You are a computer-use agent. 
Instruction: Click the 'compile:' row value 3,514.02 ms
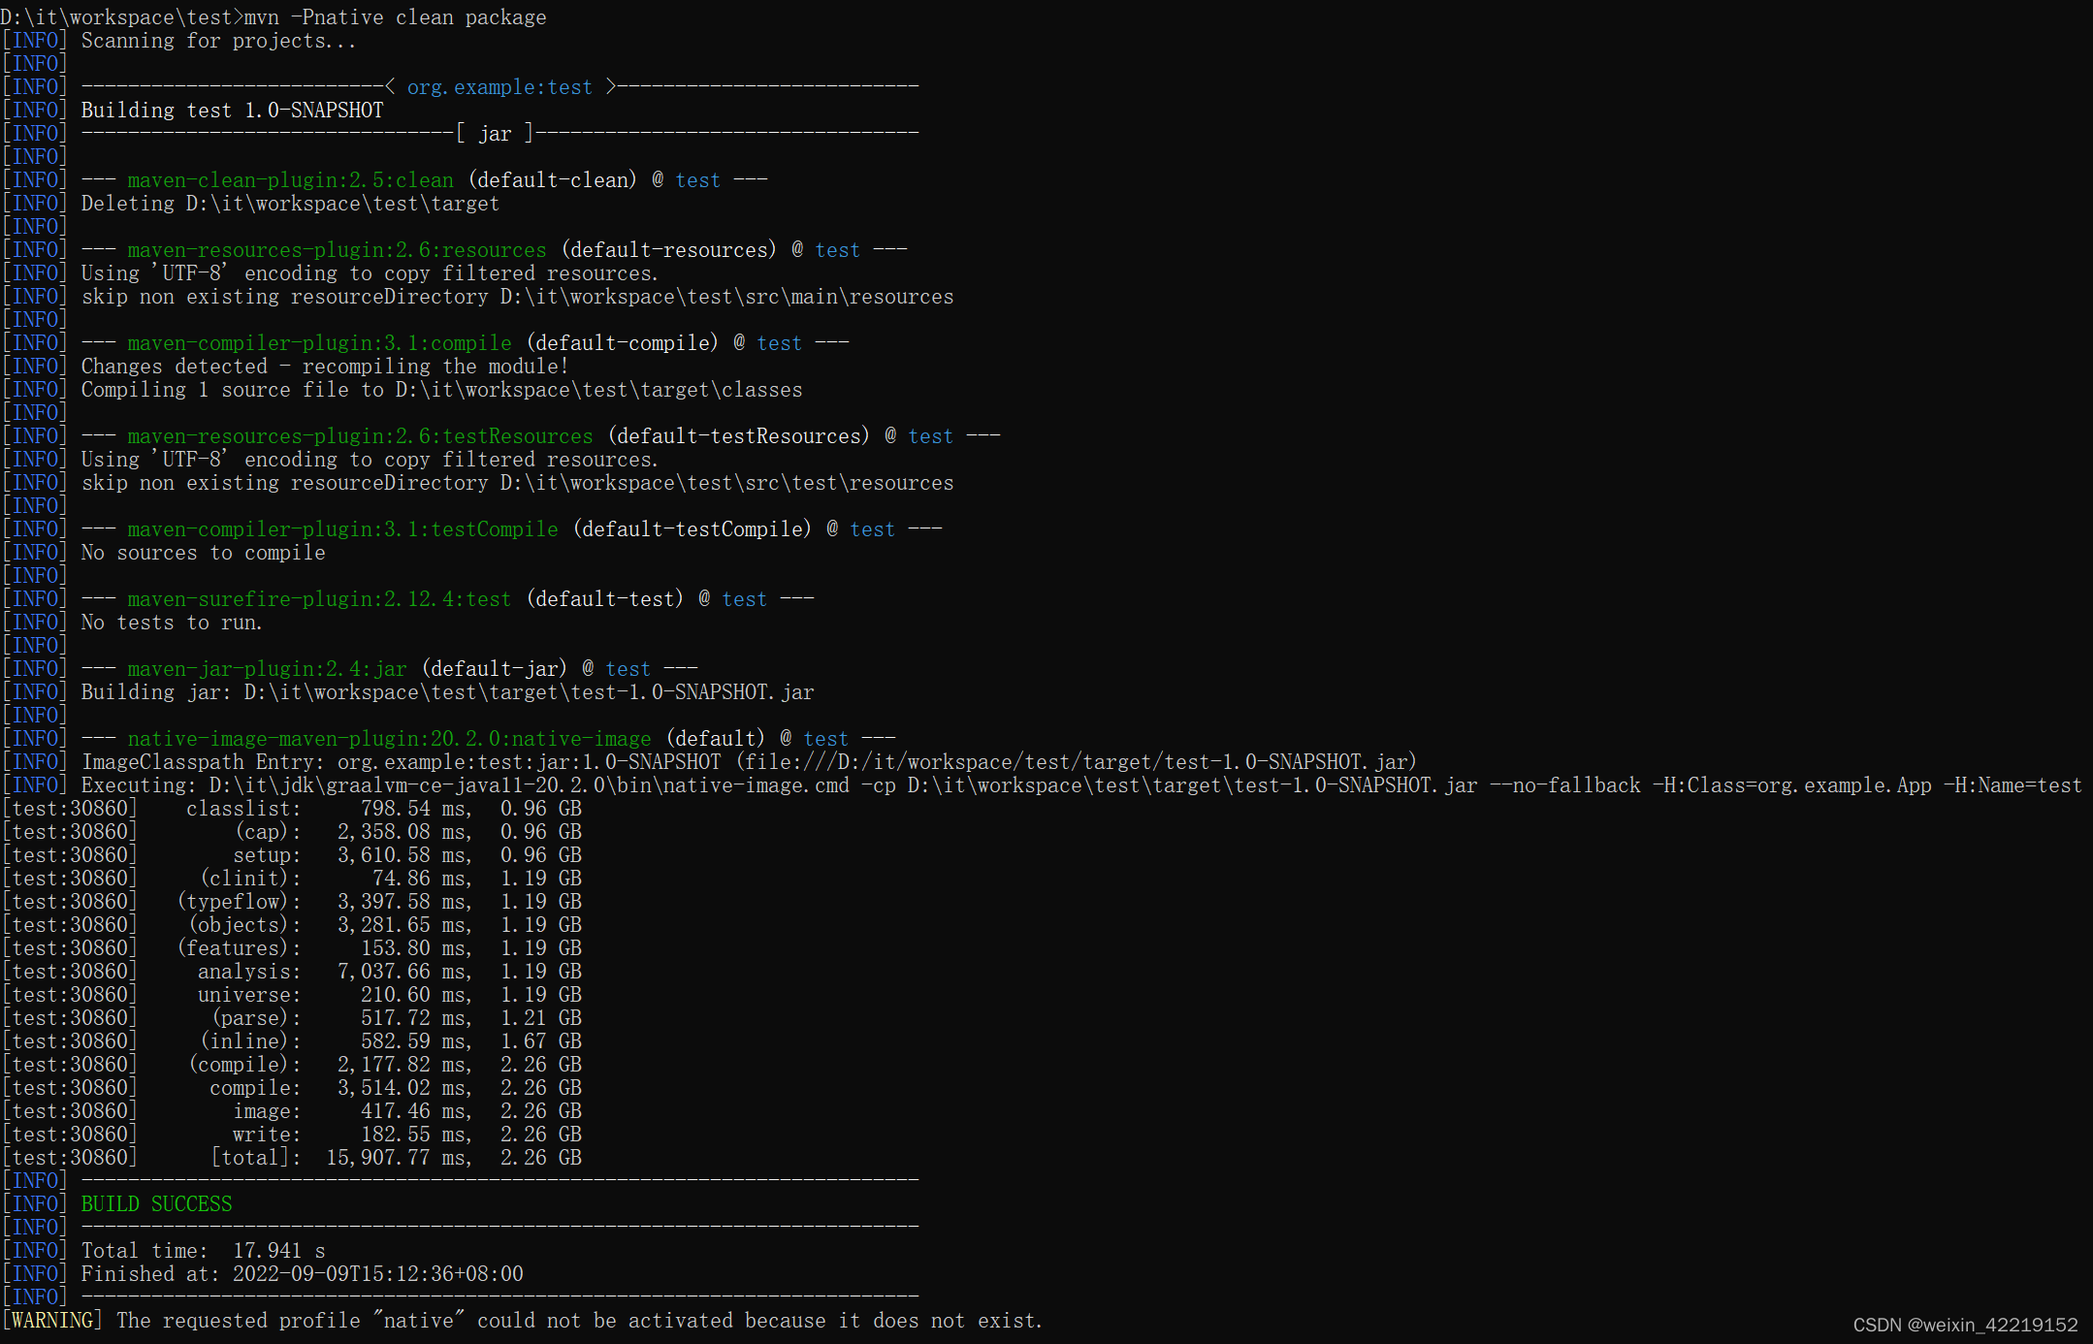403,1088
